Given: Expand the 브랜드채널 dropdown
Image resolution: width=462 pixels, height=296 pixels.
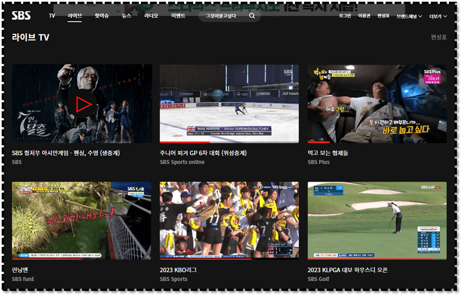Looking at the screenshot, I should point(409,16).
